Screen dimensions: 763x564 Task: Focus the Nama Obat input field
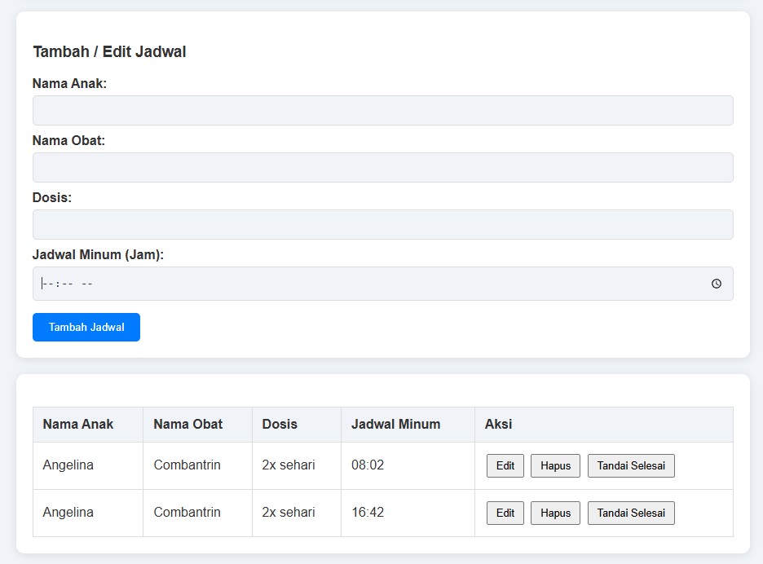click(383, 167)
